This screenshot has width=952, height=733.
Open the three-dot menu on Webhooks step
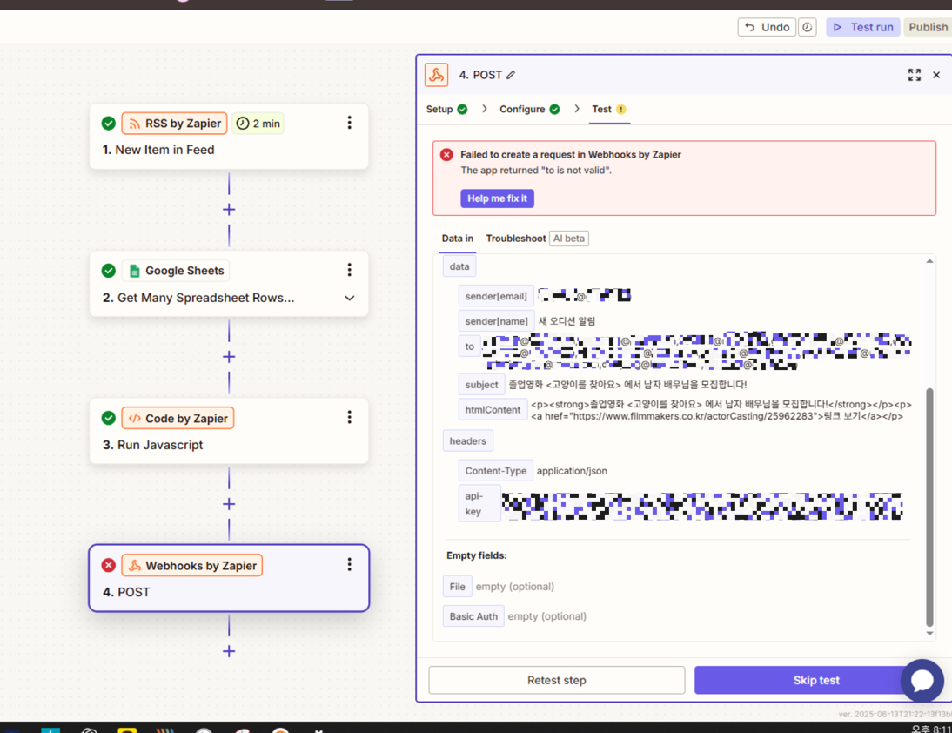[349, 565]
